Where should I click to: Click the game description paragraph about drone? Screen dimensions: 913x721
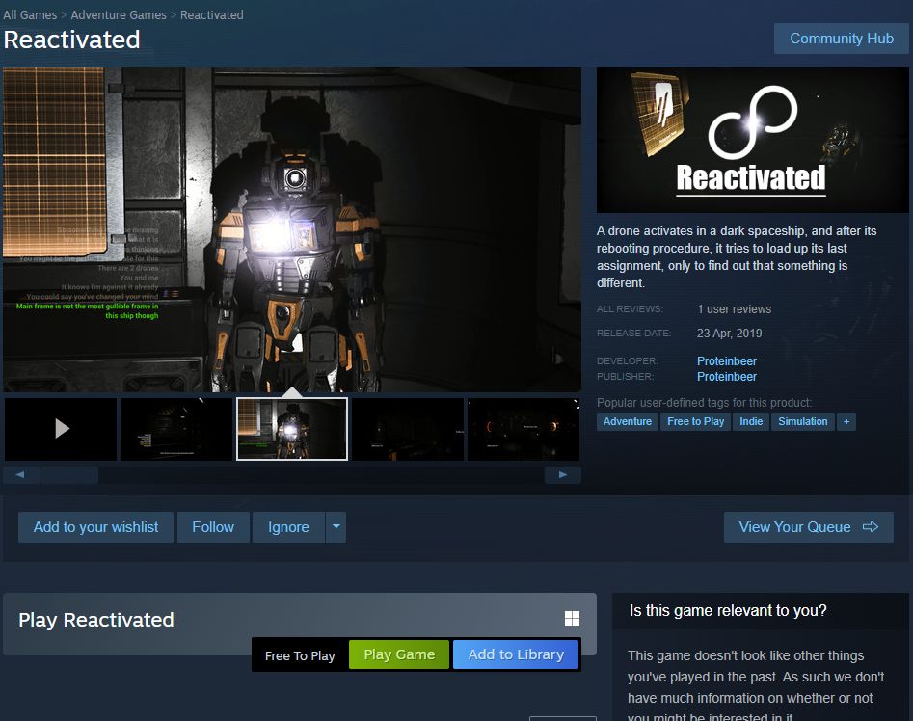737,256
